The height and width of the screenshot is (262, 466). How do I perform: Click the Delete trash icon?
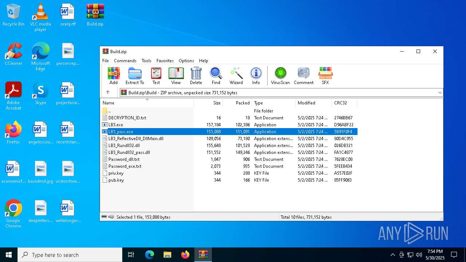(196, 76)
